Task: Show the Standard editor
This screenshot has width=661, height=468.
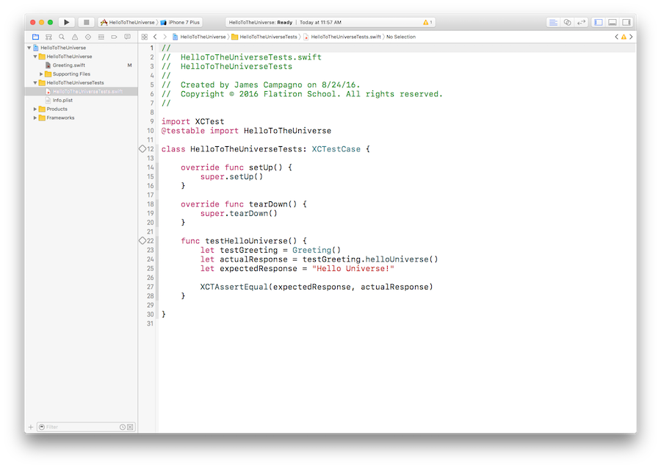Action: click(553, 22)
